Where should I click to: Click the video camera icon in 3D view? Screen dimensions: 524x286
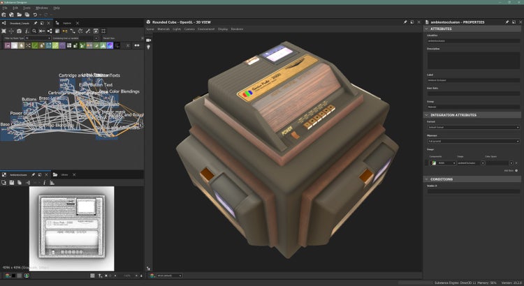(149, 40)
